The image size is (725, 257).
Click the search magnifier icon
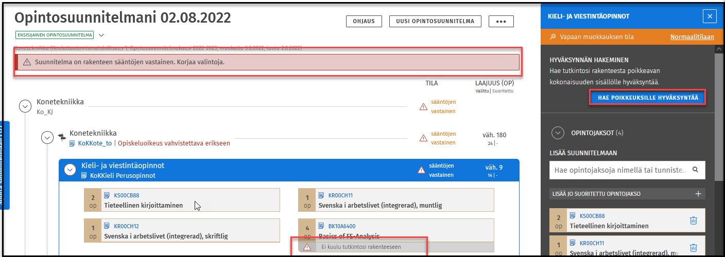(696, 169)
